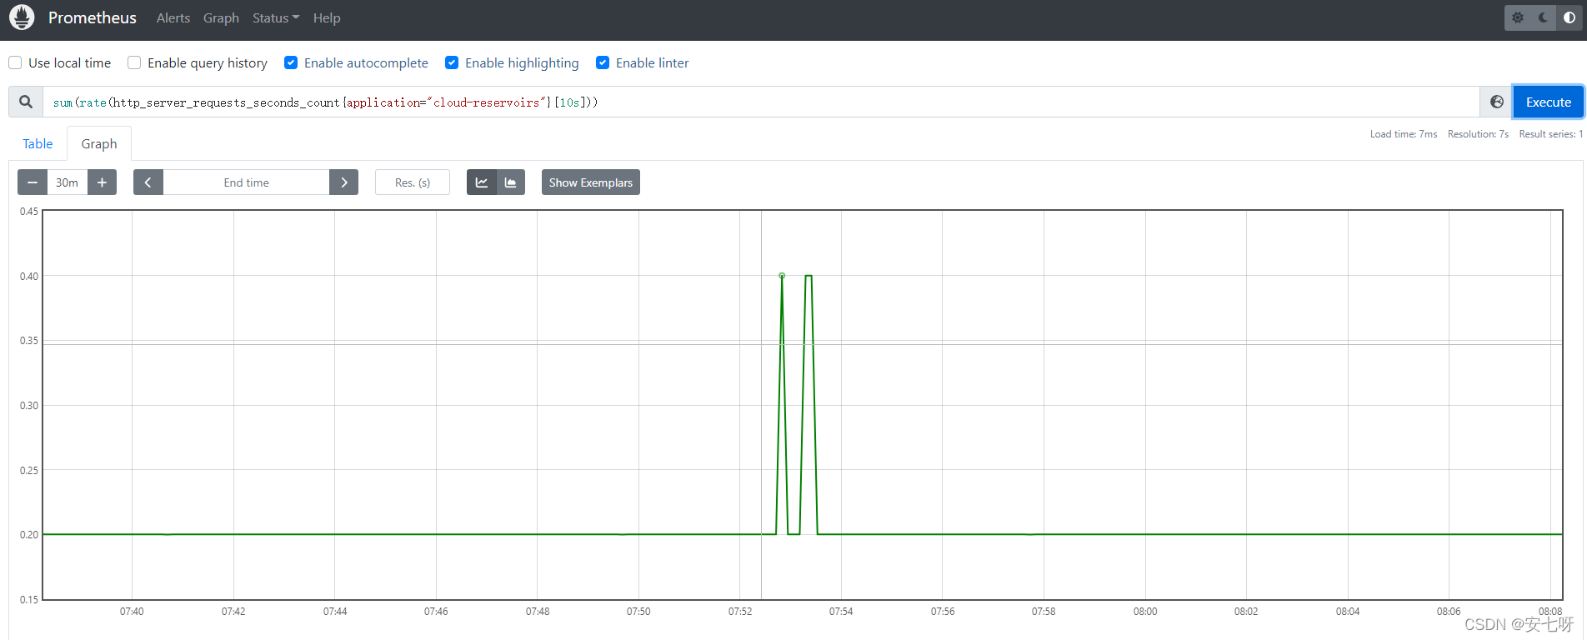Click the 07:52 x-axis label
1587x640 pixels.
click(x=740, y=612)
